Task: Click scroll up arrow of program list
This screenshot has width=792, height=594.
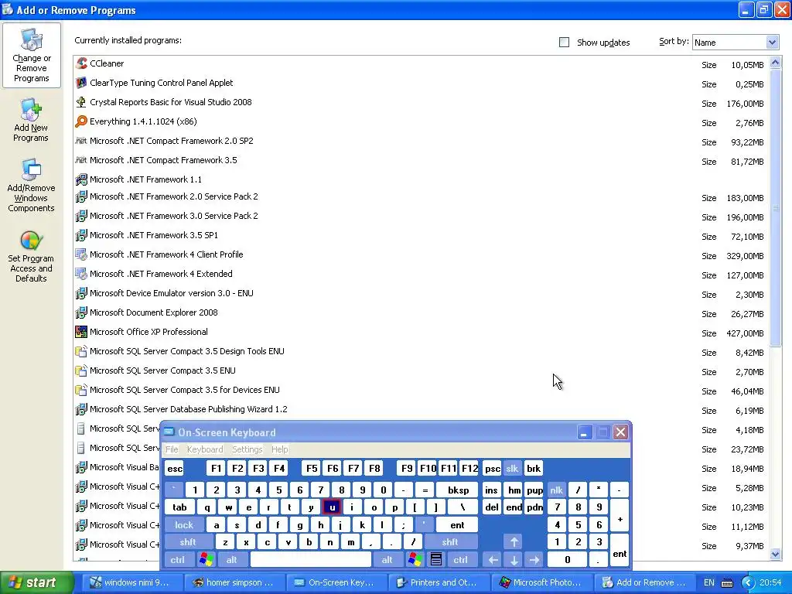Action: 775,63
